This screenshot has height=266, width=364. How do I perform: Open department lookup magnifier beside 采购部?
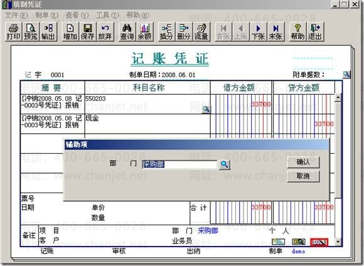(x=225, y=164)
